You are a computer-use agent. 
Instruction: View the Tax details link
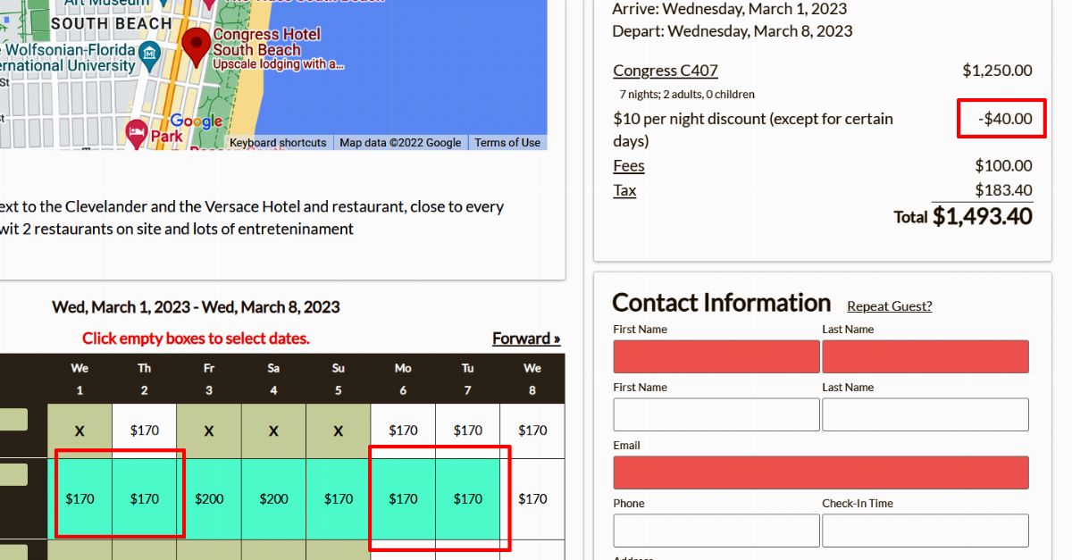(624, 190)
